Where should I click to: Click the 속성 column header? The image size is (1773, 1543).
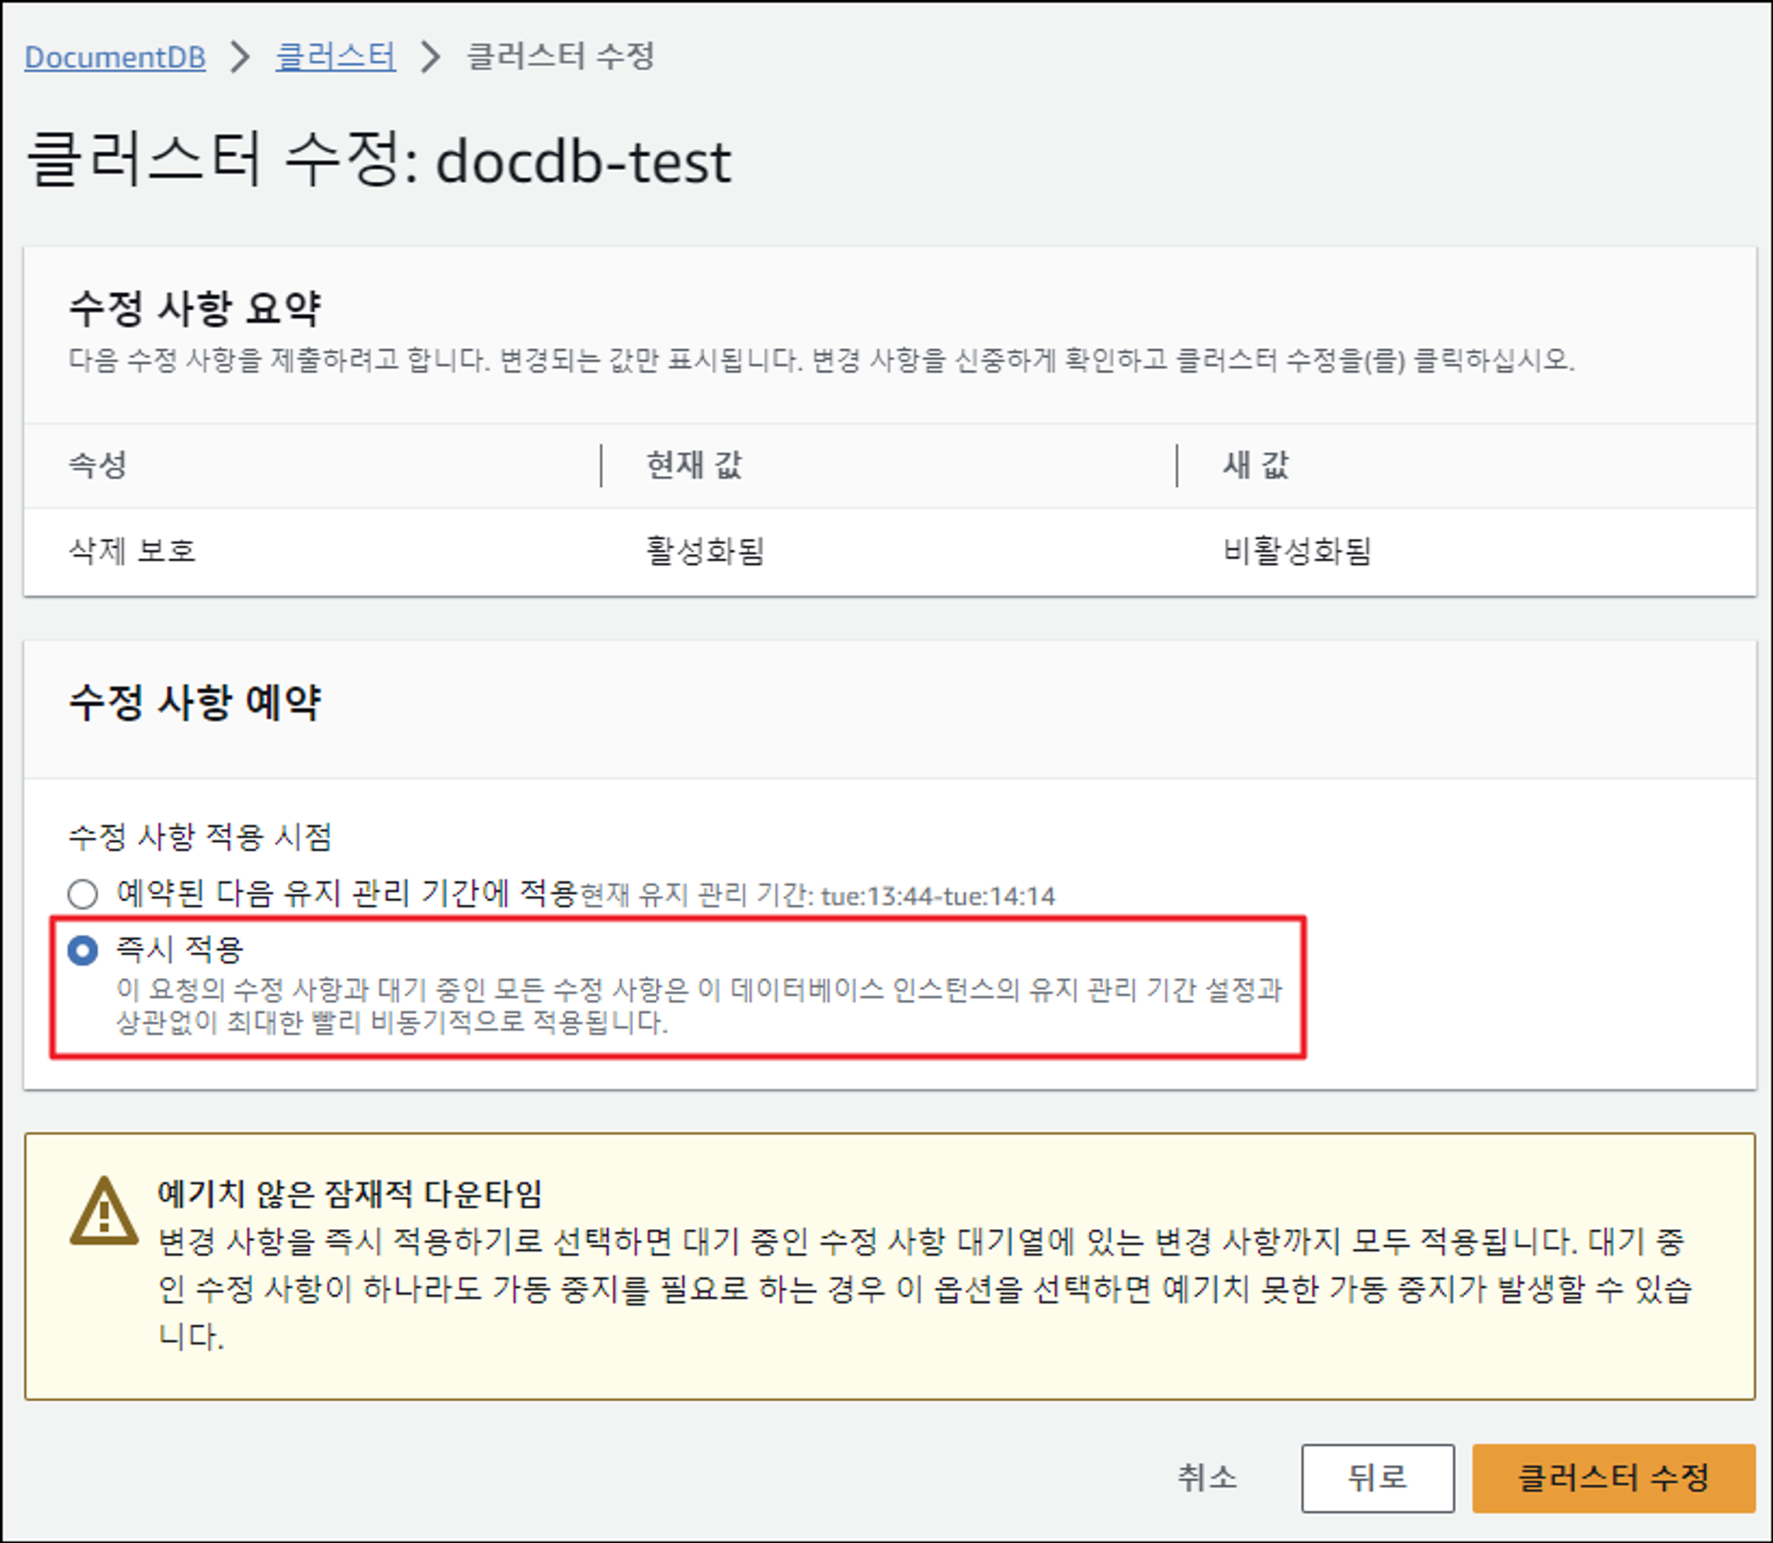[98, 464]
